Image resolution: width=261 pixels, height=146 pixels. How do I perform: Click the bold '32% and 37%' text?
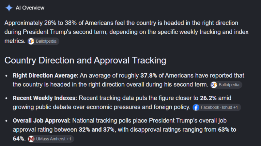[97, 129]
